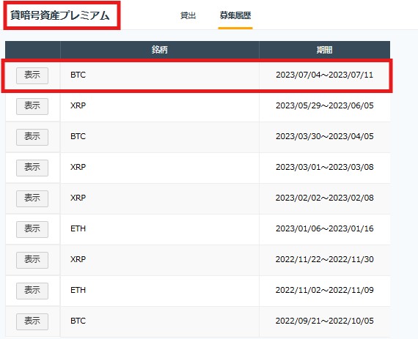Click XRP label in 2022/11/22 row
This screenshot has height=339, width=418.
[x=78, y=259]
